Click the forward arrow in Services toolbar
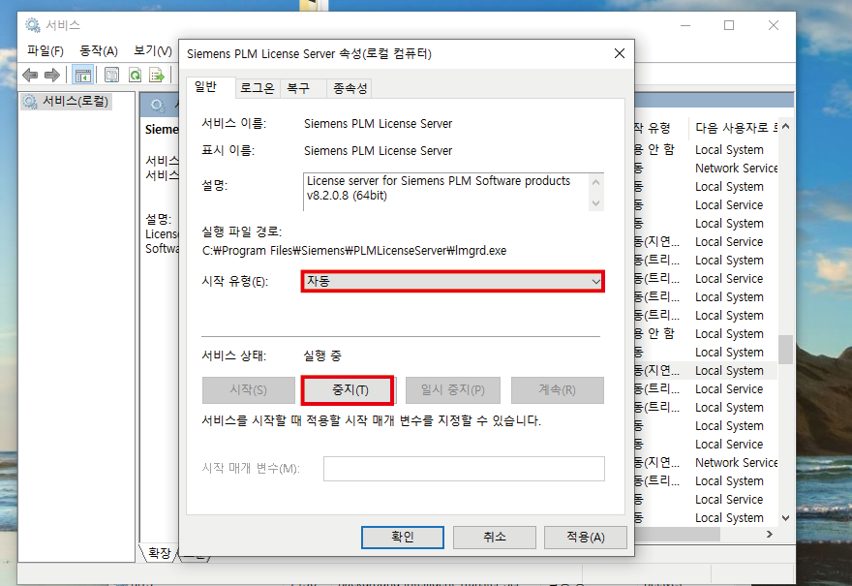Image resolution: width=852 pixels, height=586 pixels. 52,75
